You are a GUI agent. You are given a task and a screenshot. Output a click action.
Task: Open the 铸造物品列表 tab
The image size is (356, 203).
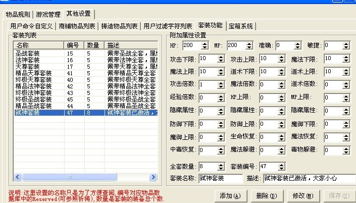(119, 26)
